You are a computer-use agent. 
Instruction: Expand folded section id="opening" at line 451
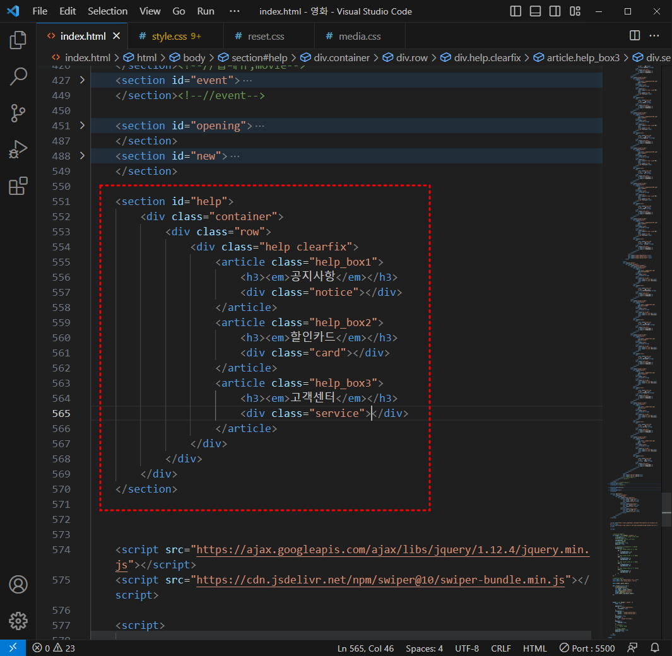[x=82, y=126]
